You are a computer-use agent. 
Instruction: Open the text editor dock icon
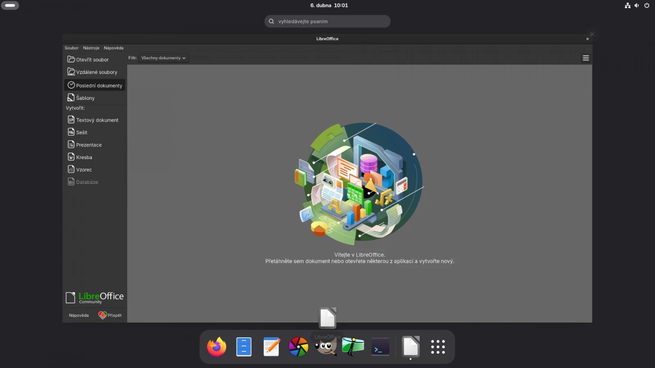click(271, 347)
